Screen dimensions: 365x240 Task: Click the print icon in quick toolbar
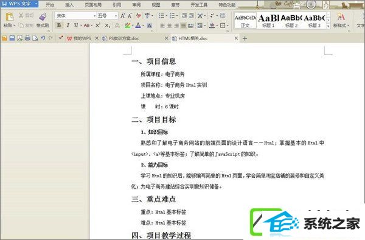coord(27,38)
